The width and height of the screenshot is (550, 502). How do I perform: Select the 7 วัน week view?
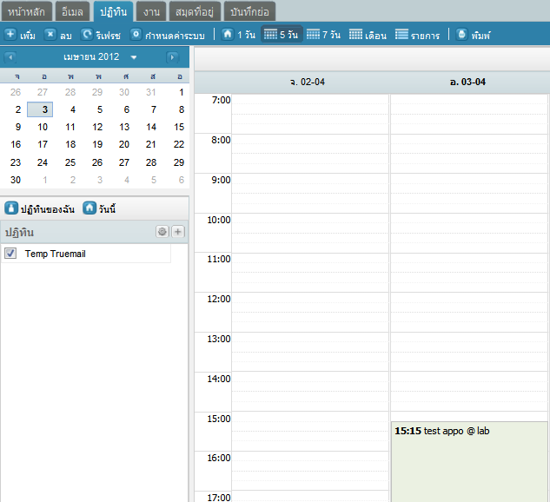pyautogui.click(x=323, y=35)
